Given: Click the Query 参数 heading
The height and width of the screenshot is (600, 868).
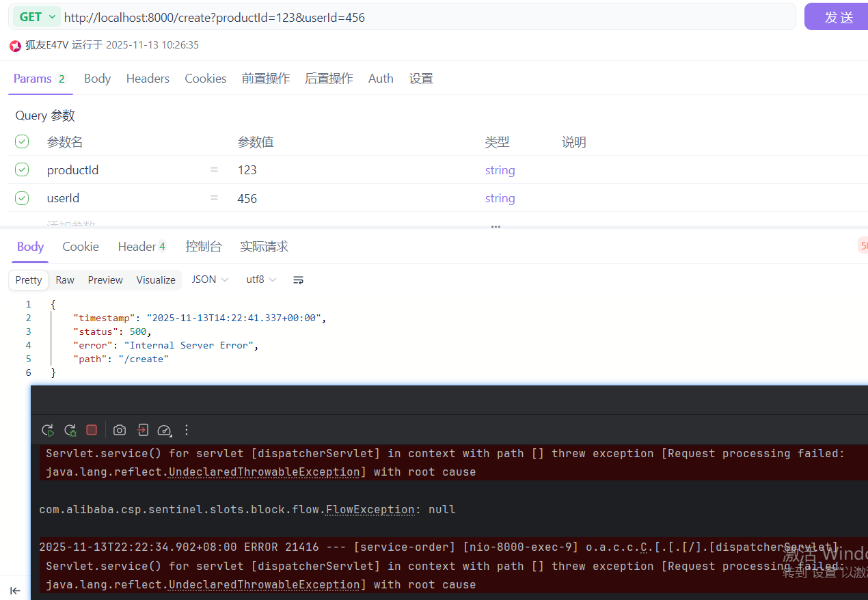Looking at the screenshot, I should (45, 115).
